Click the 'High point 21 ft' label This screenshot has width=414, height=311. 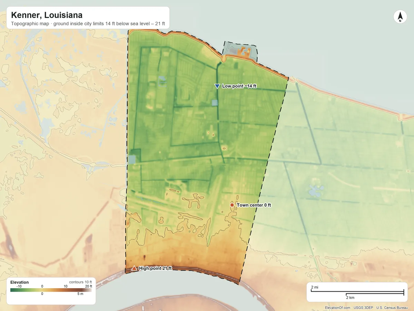pos(155,268)
